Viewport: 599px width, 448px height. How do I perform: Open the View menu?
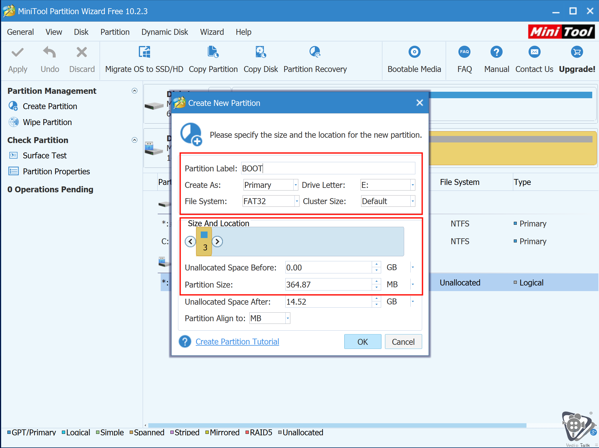pyautogui.click(x=54, y=32)
